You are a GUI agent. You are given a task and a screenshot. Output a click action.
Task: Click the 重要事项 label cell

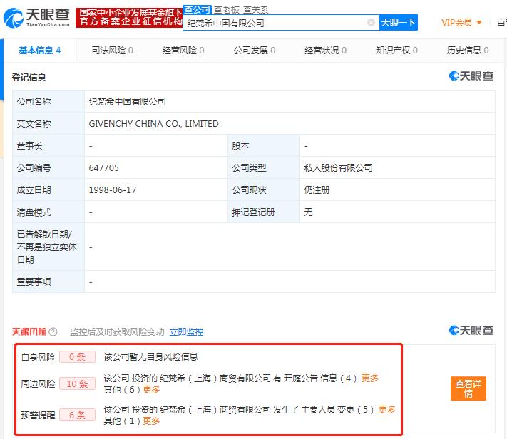pyautogui.click(x=48, y=282)
